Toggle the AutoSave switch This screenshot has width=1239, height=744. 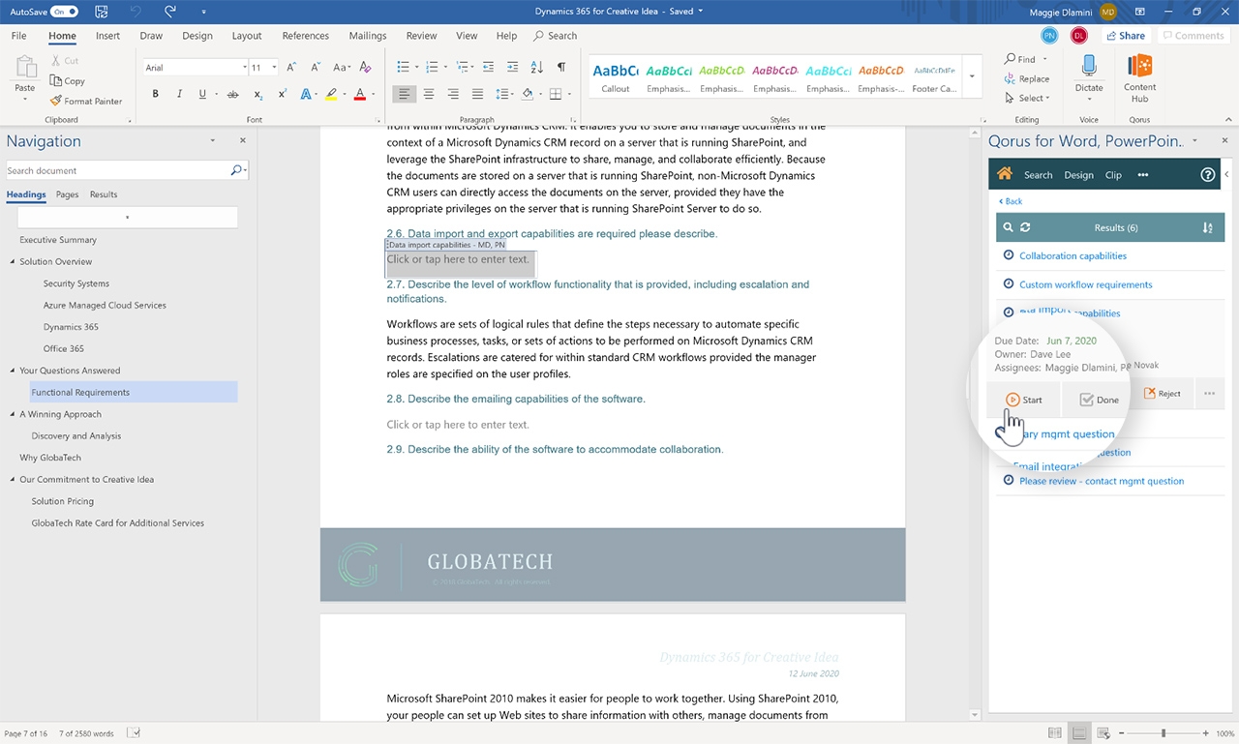point(65,12)
